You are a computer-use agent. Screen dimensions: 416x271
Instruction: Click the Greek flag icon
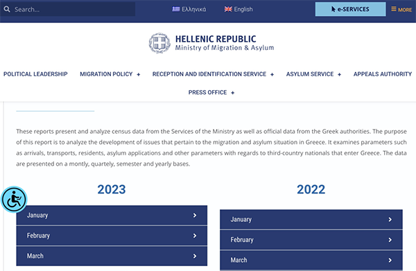176,9
